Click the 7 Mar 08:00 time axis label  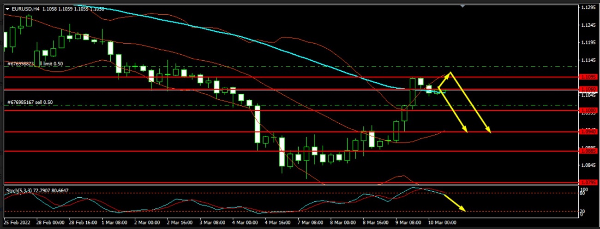coord(310,223)
